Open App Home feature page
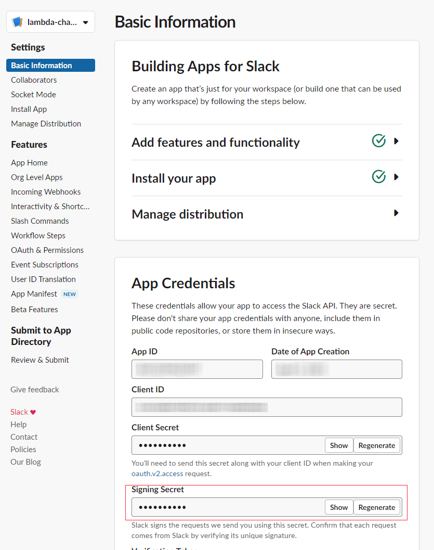 click(x=29, y=163)
